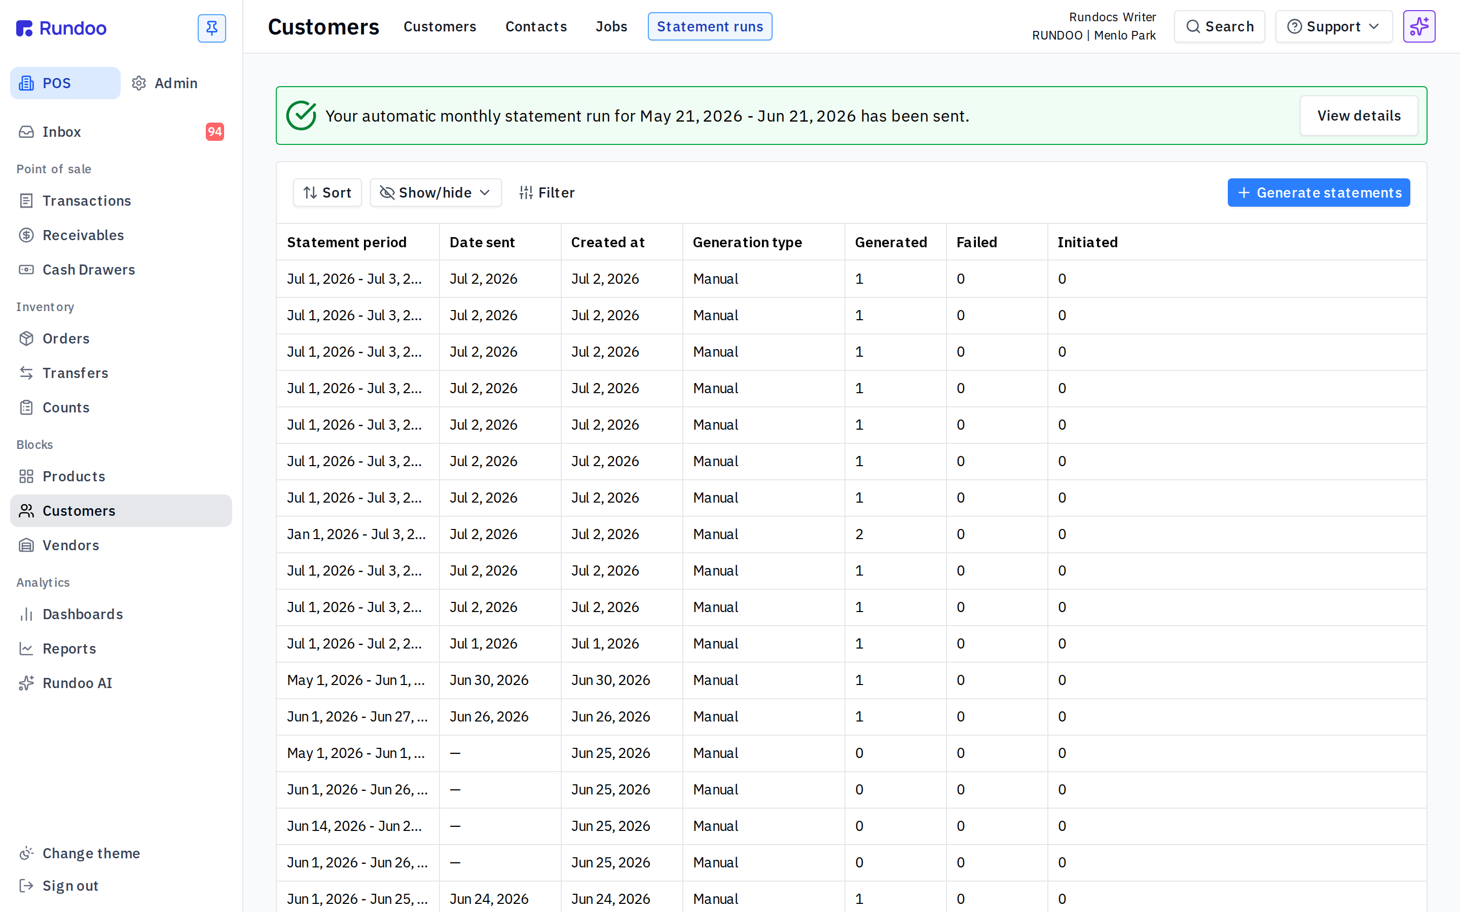The width and height of the screenshot is (1460, 912).
Task: Click Generate statements button
Action: 1318,193
